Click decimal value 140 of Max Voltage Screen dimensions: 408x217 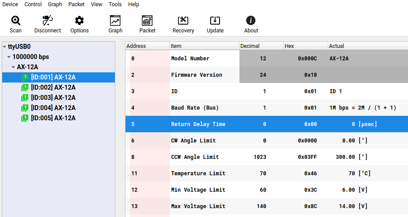(262, 206)
